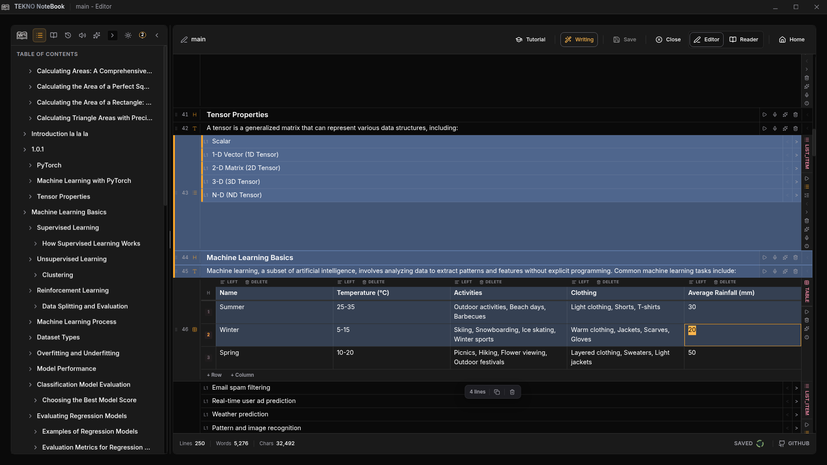Click the speaker audio icon in sidebar toolbar
Image resolution: width=827 pixels, height=465 pixels.
[x=82, y=35]
